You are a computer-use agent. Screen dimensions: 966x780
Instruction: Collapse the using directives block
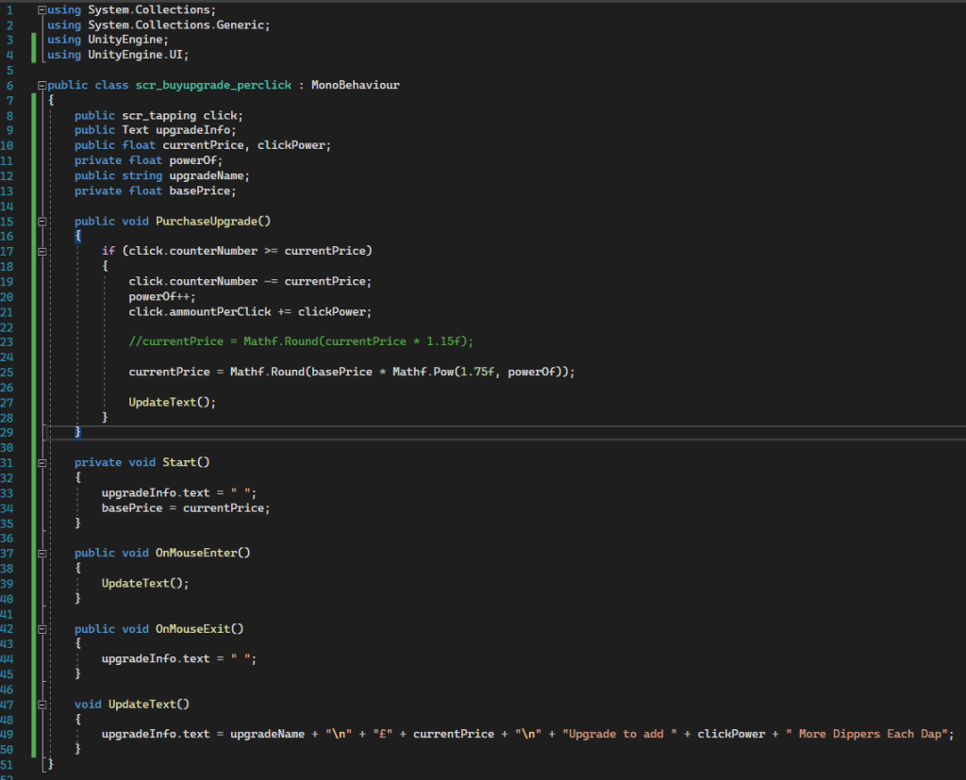[42, 9]
